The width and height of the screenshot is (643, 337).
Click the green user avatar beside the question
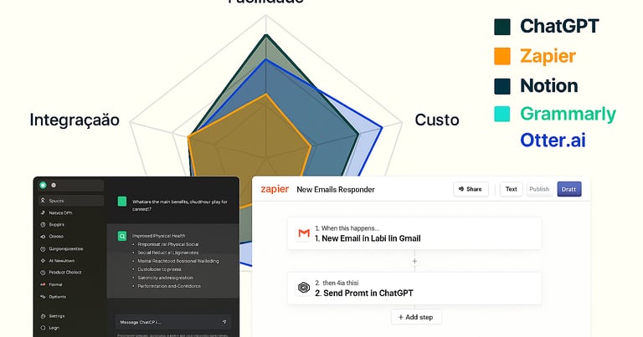pos(122,201)
